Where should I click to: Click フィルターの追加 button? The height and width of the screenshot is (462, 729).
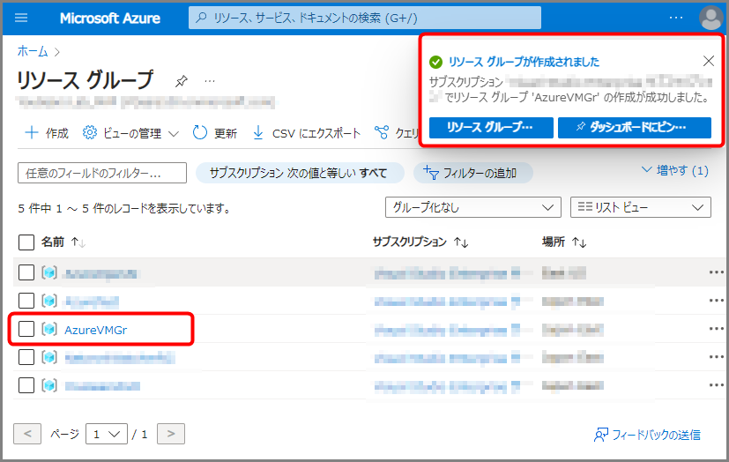tap(472, 173)
